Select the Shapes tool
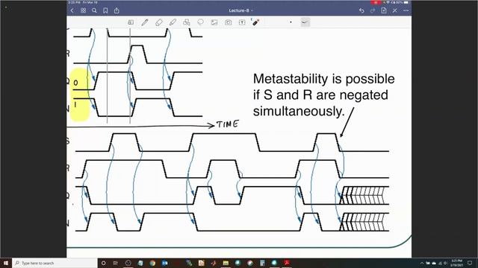Screen dimensions: 478x268 [x=186, y=22]
